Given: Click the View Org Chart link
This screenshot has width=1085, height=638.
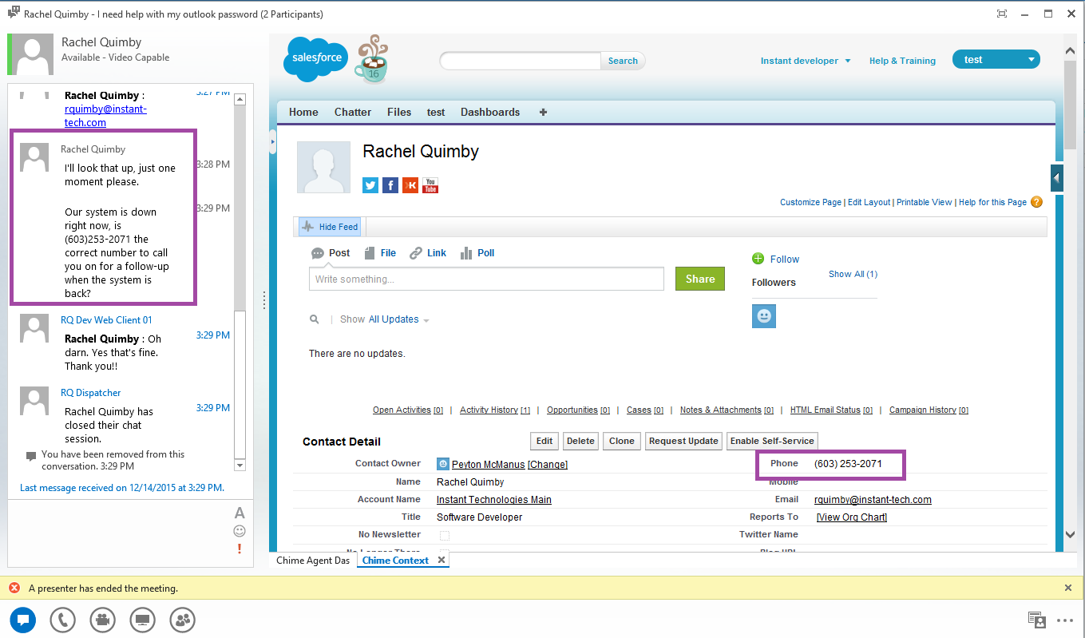Looking at the screenshot, I should coord(852,517).
